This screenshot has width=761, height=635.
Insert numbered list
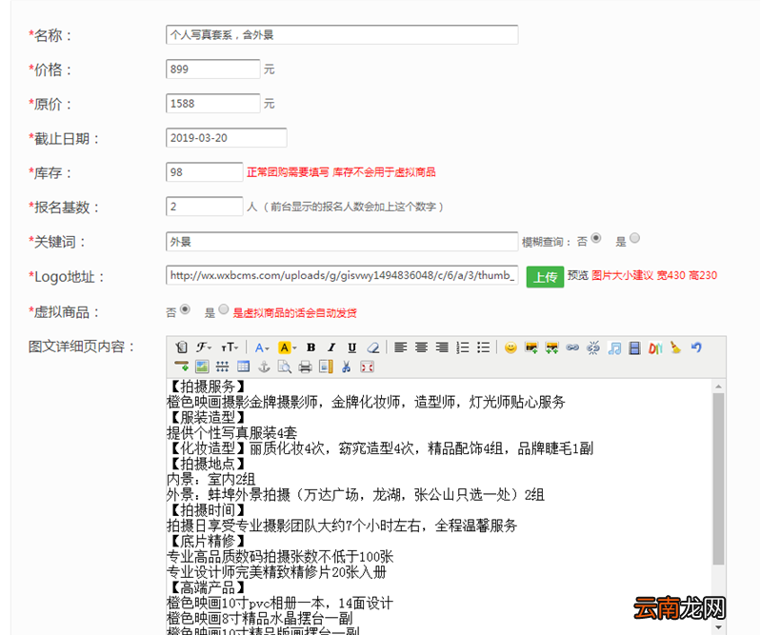[x=463, y=347]
